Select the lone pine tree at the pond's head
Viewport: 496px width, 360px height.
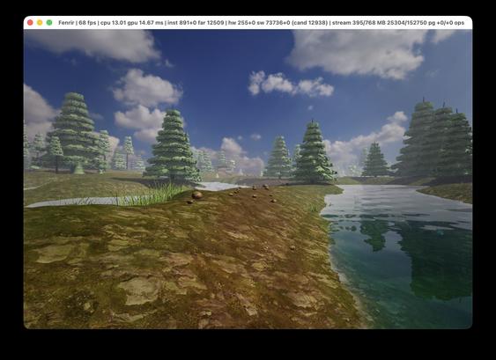click(314, 151)
